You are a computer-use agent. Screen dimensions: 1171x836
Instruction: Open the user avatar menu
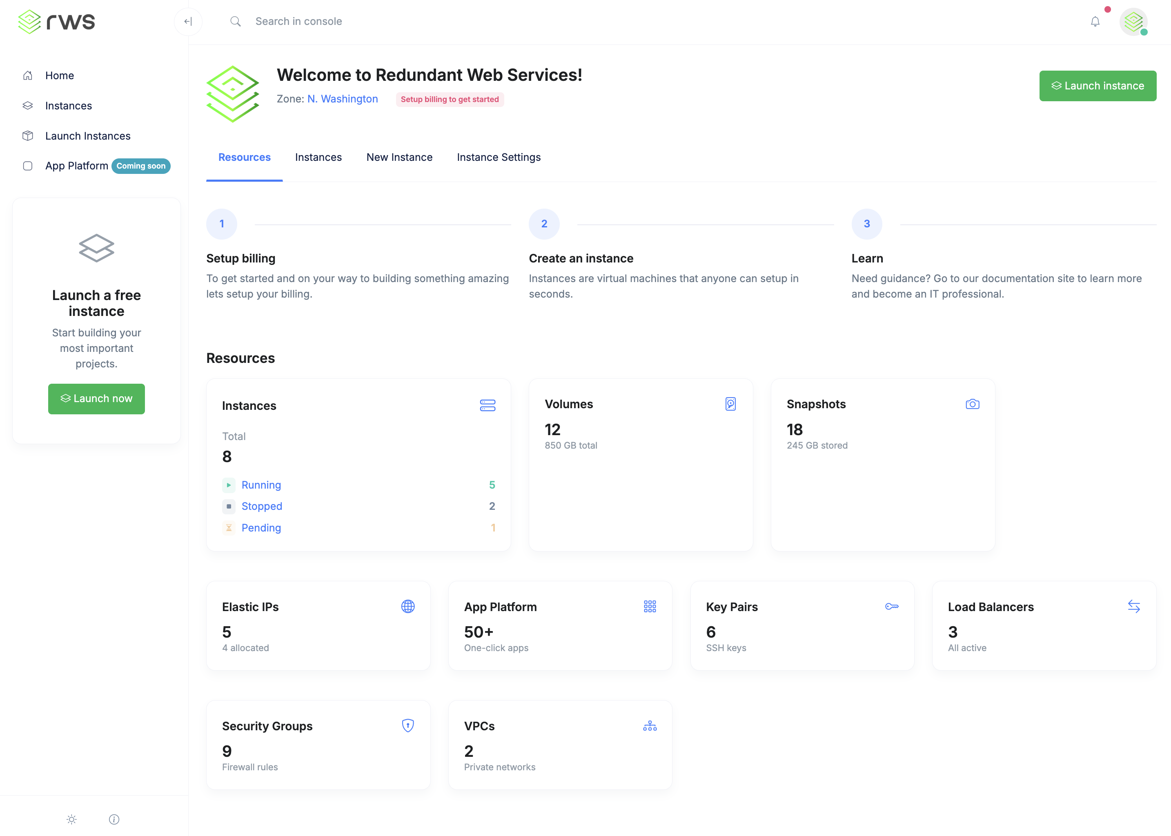click(x=1133, y=22)
